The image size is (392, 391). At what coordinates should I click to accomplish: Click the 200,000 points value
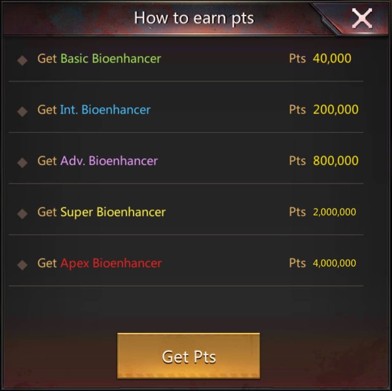[x=336, y=110]
